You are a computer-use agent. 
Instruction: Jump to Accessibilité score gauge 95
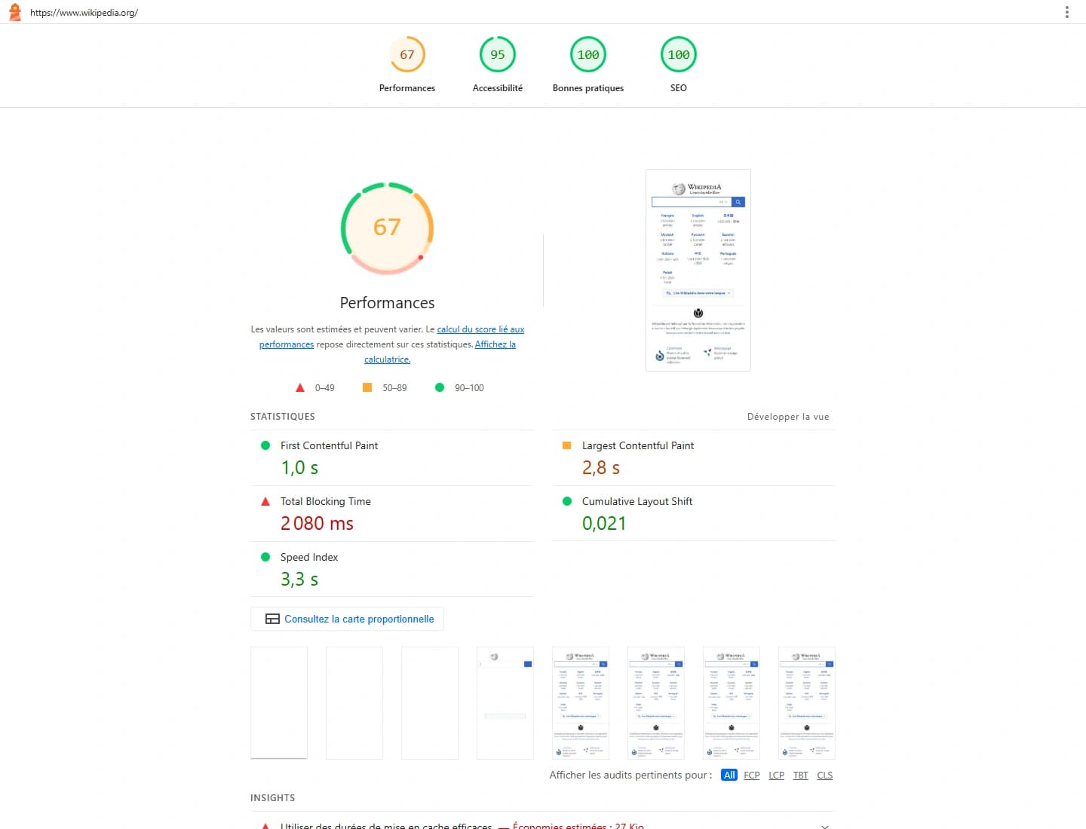498,54
